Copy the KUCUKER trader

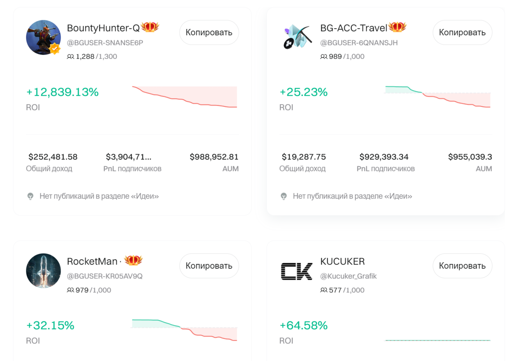click(462, 266)
